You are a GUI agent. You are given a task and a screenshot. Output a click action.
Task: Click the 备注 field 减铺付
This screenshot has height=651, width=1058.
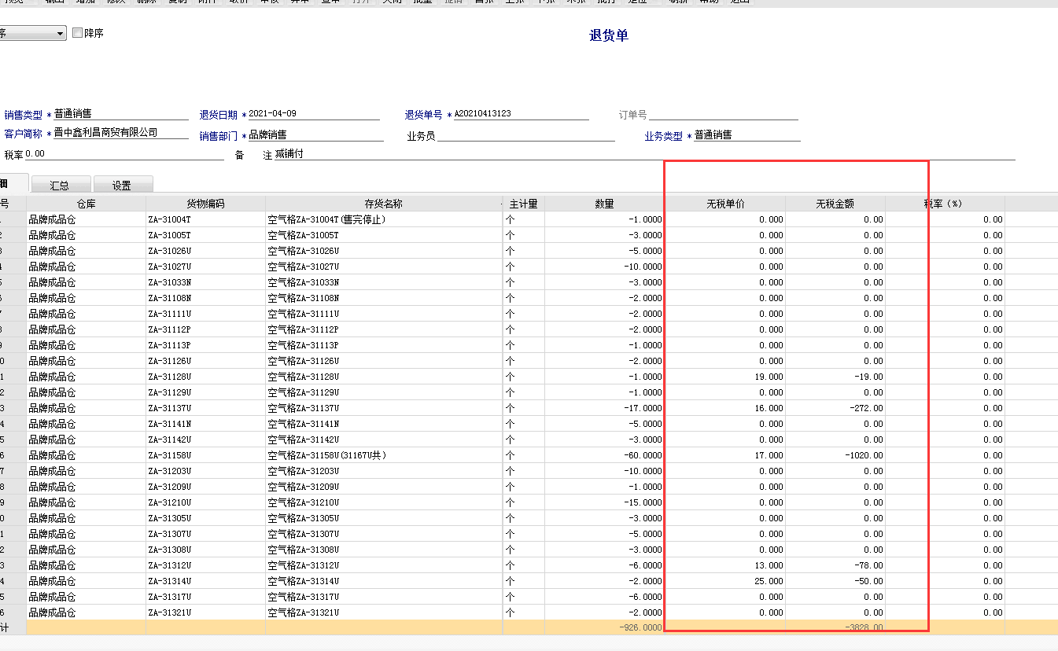point(644,154)
